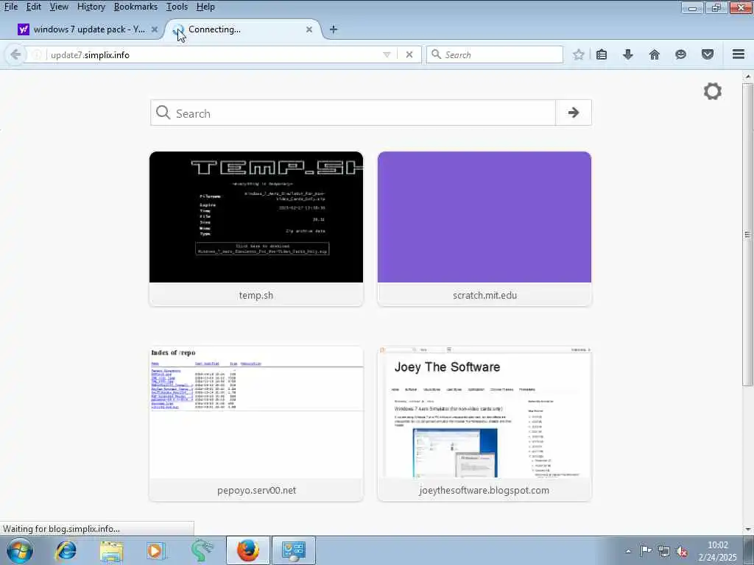Open the View menu

[x=59, y=7]
